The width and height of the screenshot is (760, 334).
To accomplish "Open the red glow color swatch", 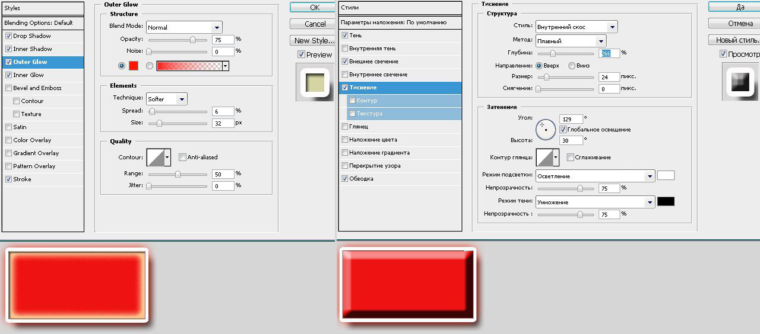I will coord(134,66).
